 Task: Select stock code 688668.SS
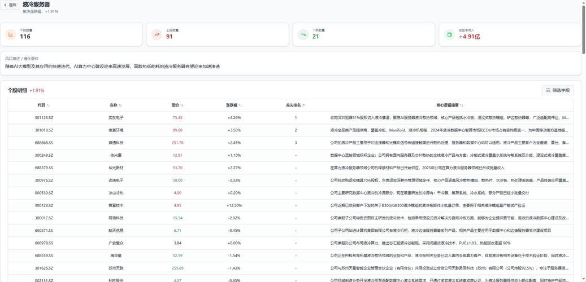44,143
